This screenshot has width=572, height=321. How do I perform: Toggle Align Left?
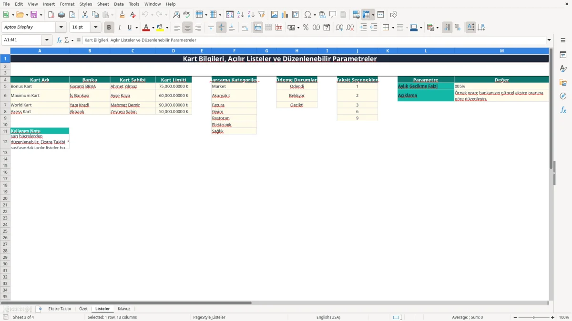(x=177, y=28)
